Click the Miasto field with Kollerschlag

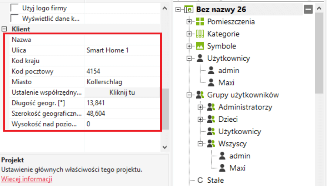122,82
